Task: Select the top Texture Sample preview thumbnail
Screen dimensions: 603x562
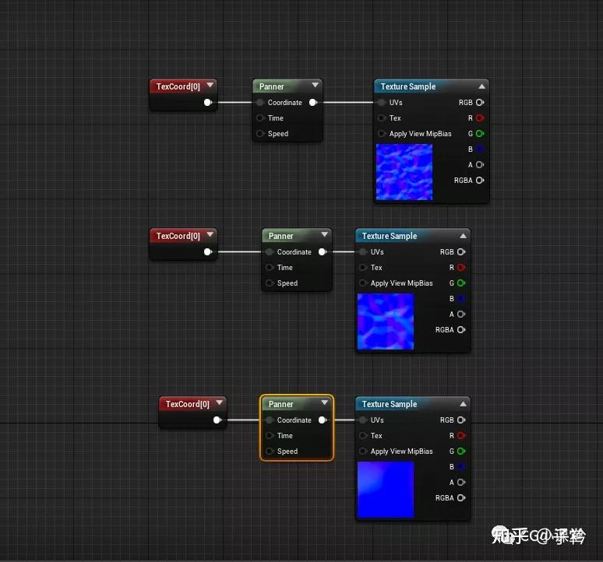Action: (x=404, y=172)
